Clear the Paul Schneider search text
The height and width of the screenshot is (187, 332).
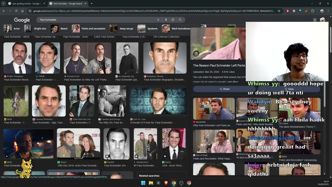pos(158,20)
